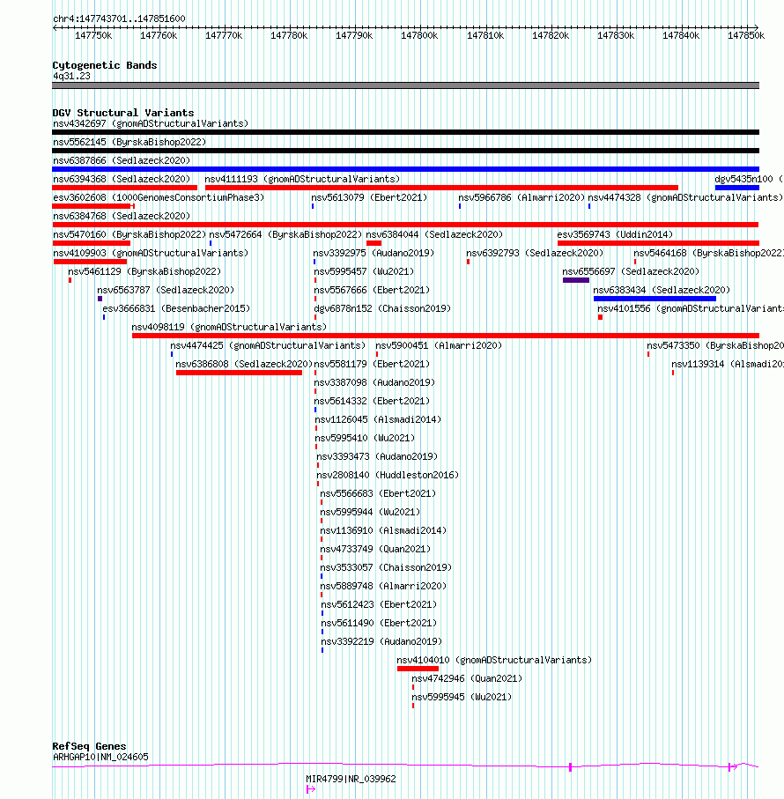Open nsv5461129 ByrskaBishop2022 label
Viewport: 784px width, 799px height.
pyautogui.click(x=144, y=271)
